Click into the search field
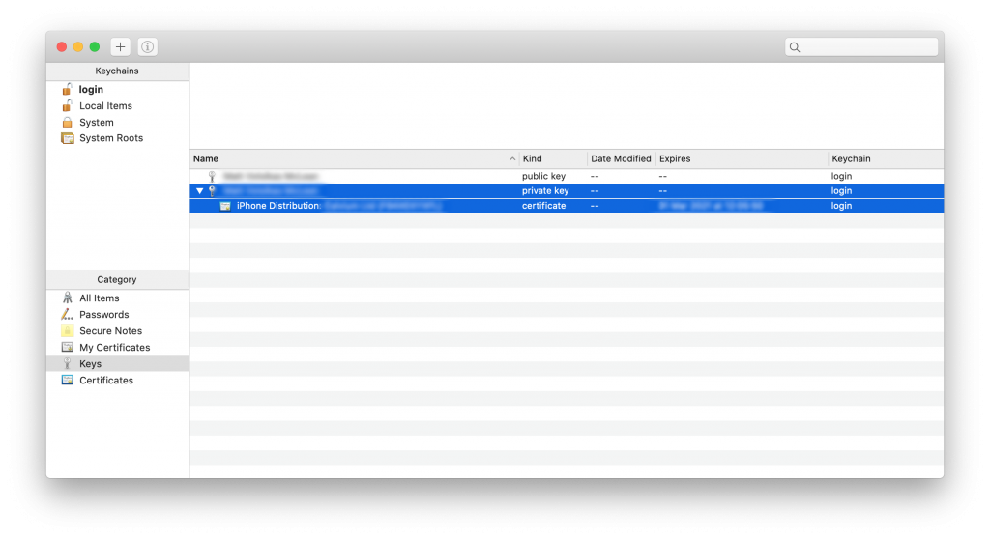990x539 pixels. coord(861,46)
